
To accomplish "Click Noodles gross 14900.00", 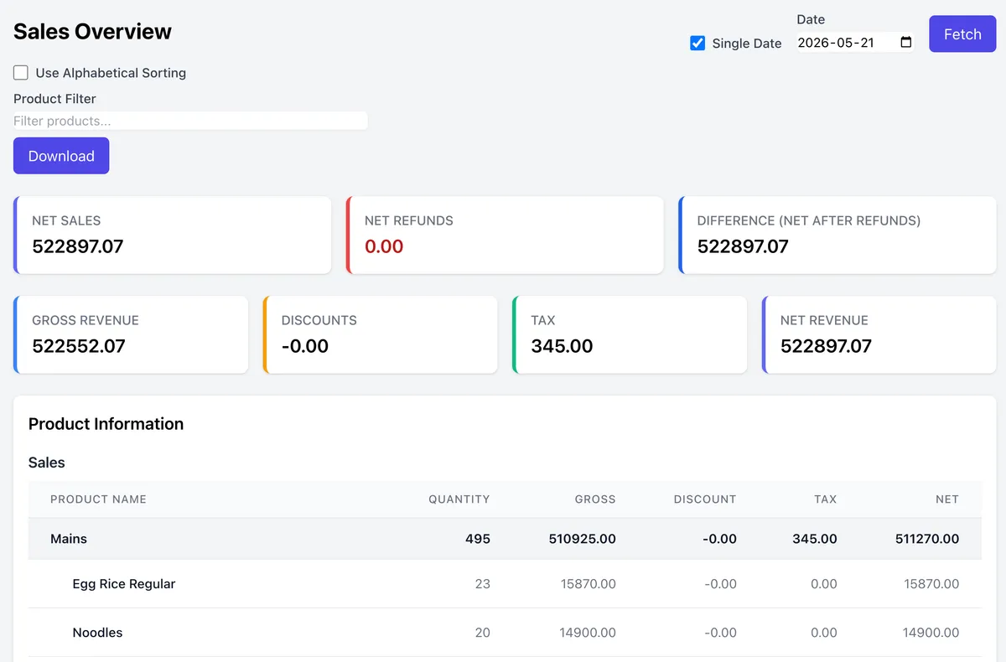I will (x=588, y=633).
